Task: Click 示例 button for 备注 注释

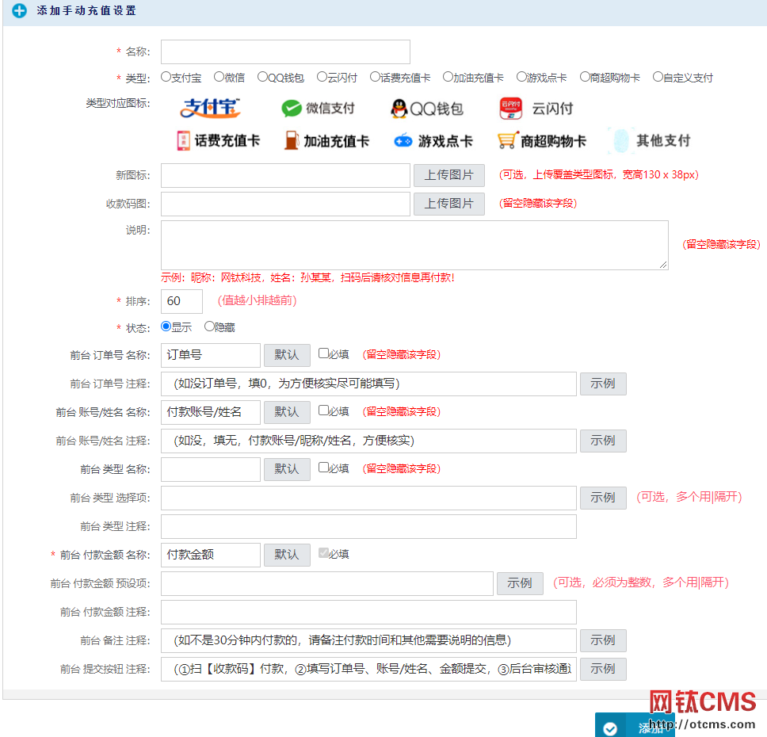Action: tap(603, 640)
